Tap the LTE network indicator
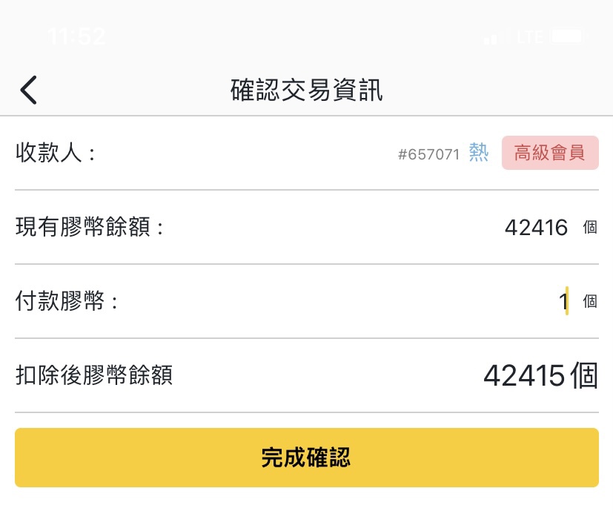The image size is (613, 514). 530,37
